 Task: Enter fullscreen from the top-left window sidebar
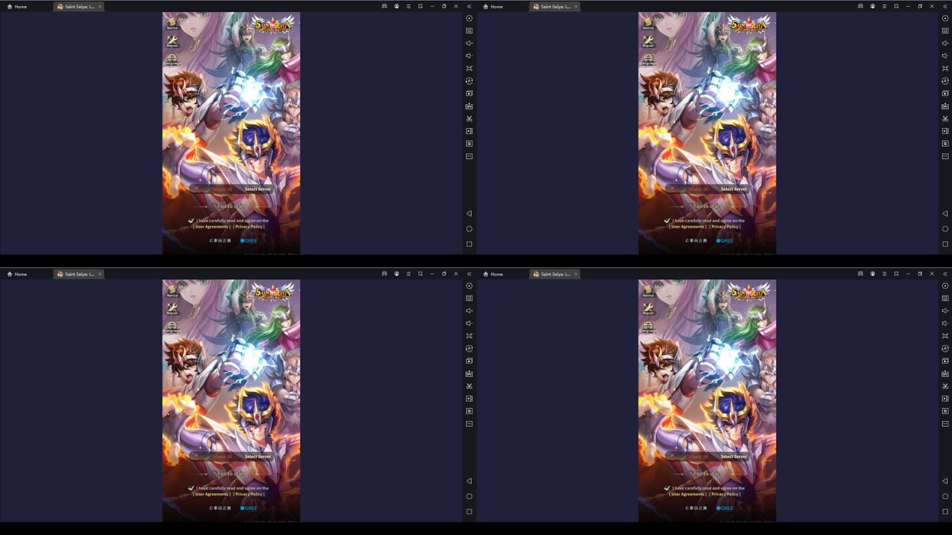pos(469,68)
